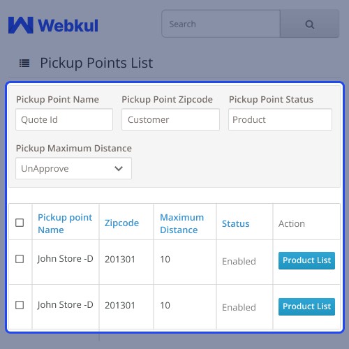Viewport: 349px width, 349px height.
Task: Click the list icon beside Pickup Points List
Action: coord(24,63)
